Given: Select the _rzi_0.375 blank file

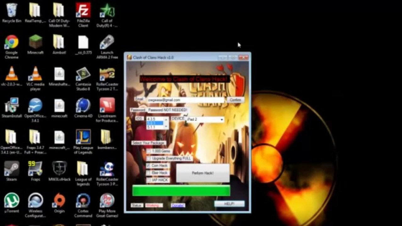Looking at the screenshot, I should (x=83, y=45).
